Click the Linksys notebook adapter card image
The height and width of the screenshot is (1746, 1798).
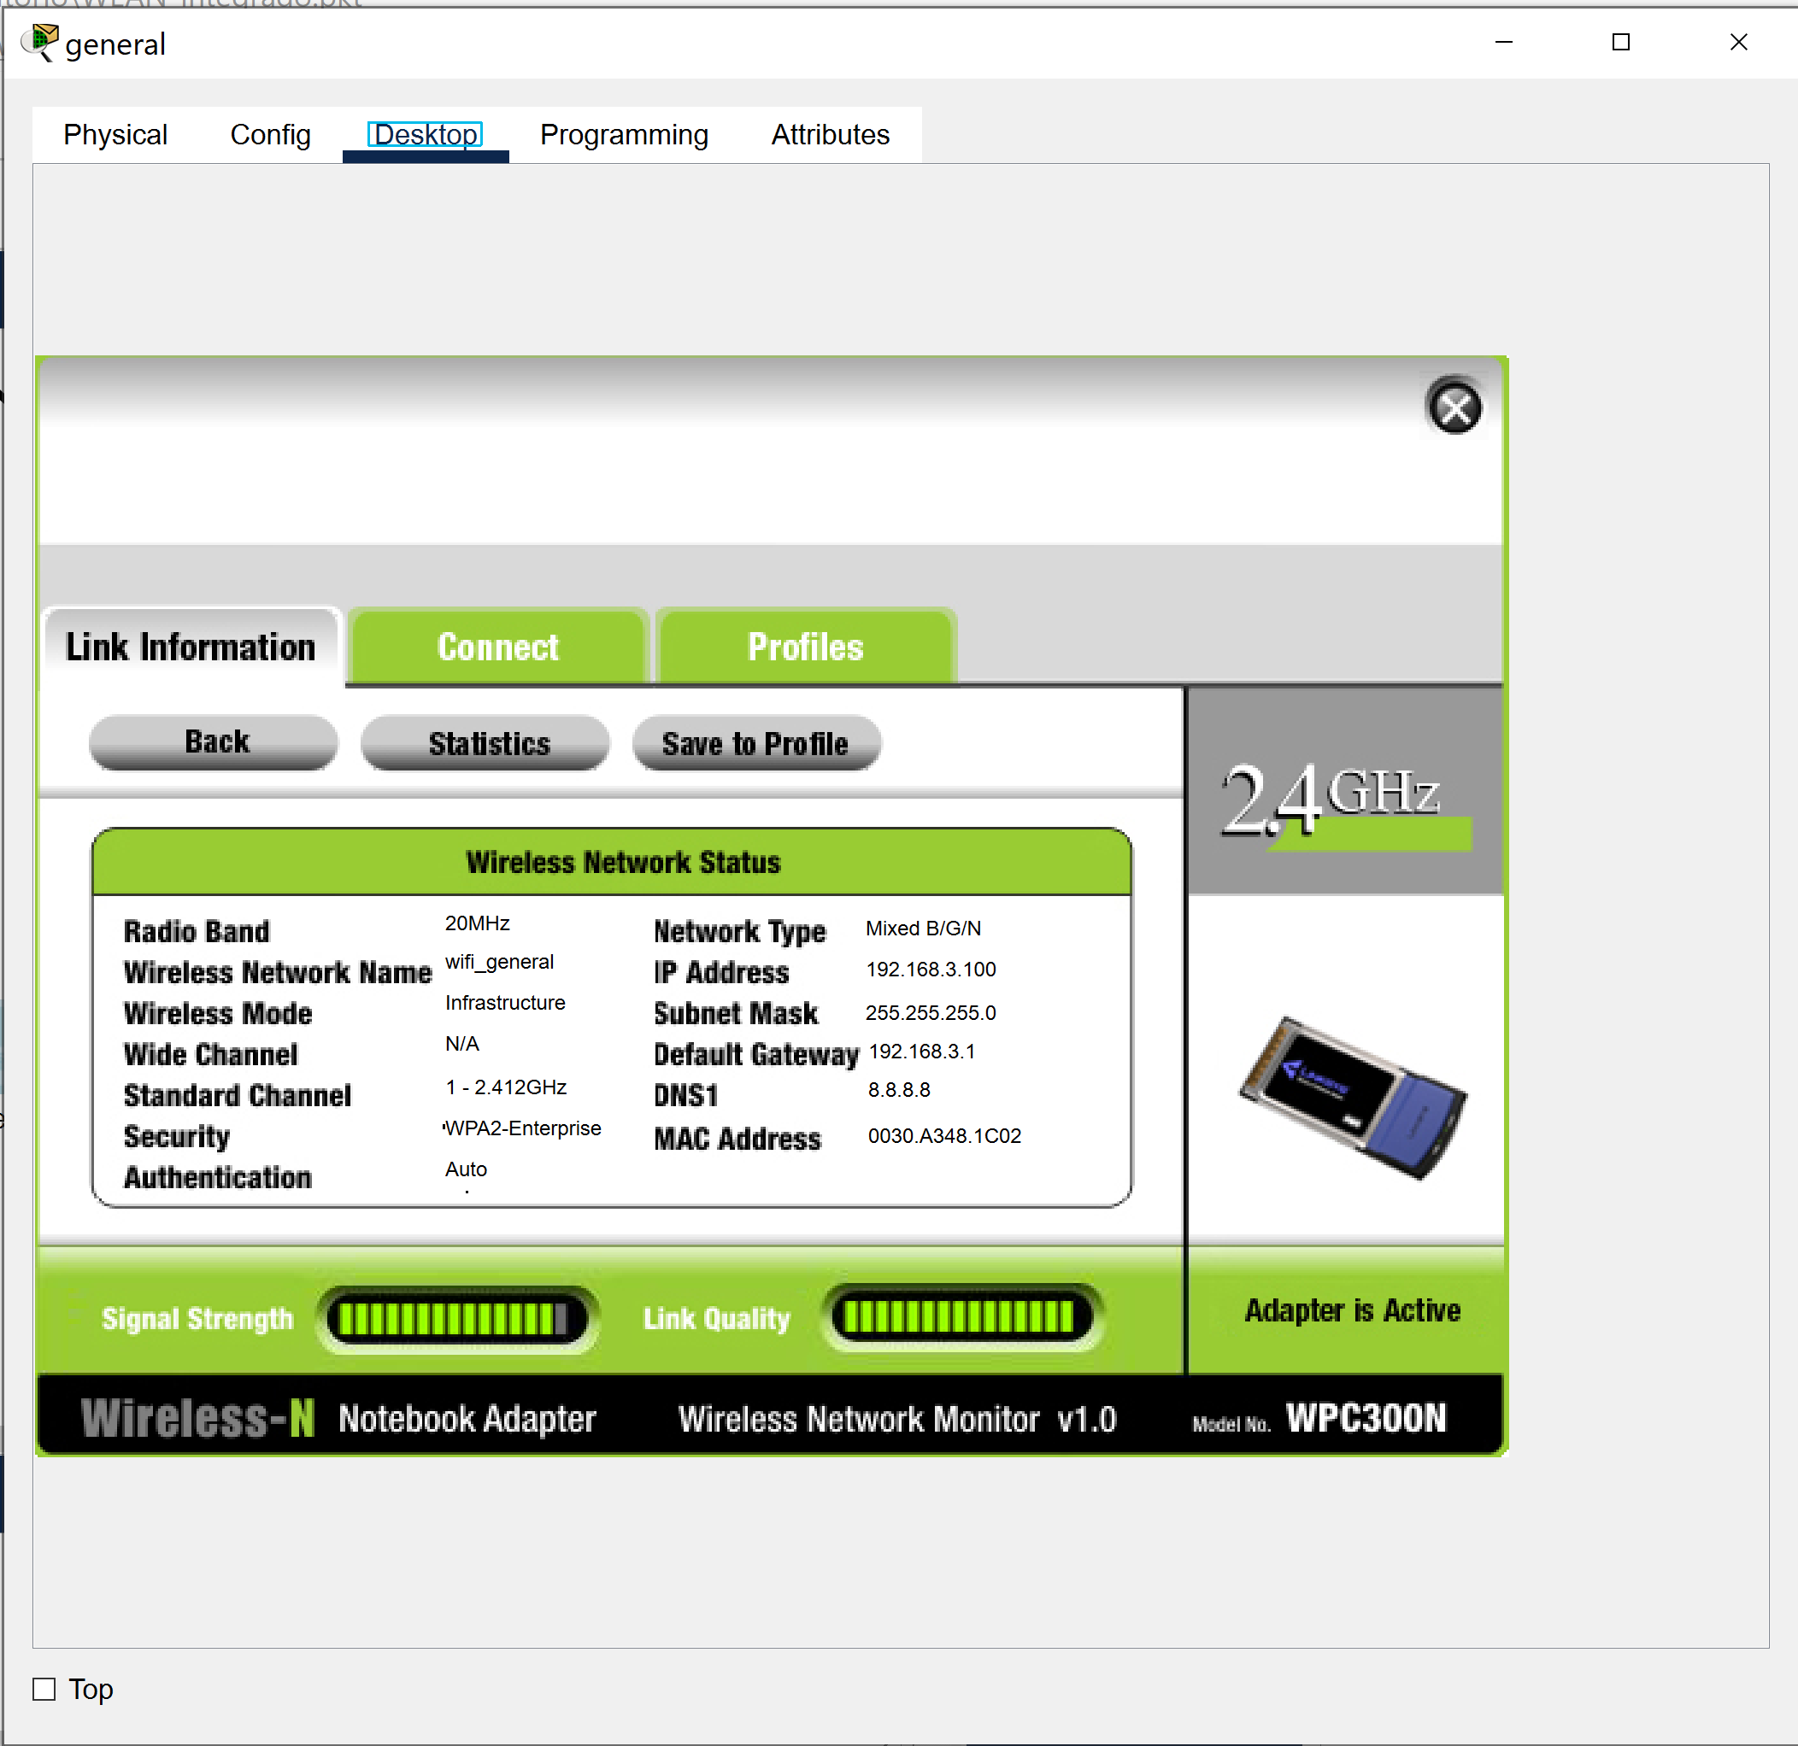(x=1351, y=1098)
